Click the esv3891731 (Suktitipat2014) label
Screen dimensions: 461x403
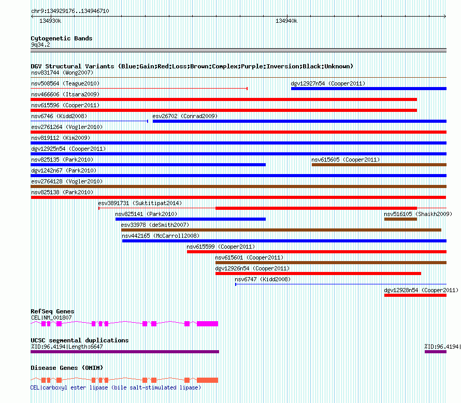click(140, 203)
